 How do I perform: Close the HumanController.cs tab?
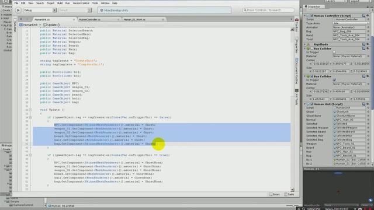118,19
